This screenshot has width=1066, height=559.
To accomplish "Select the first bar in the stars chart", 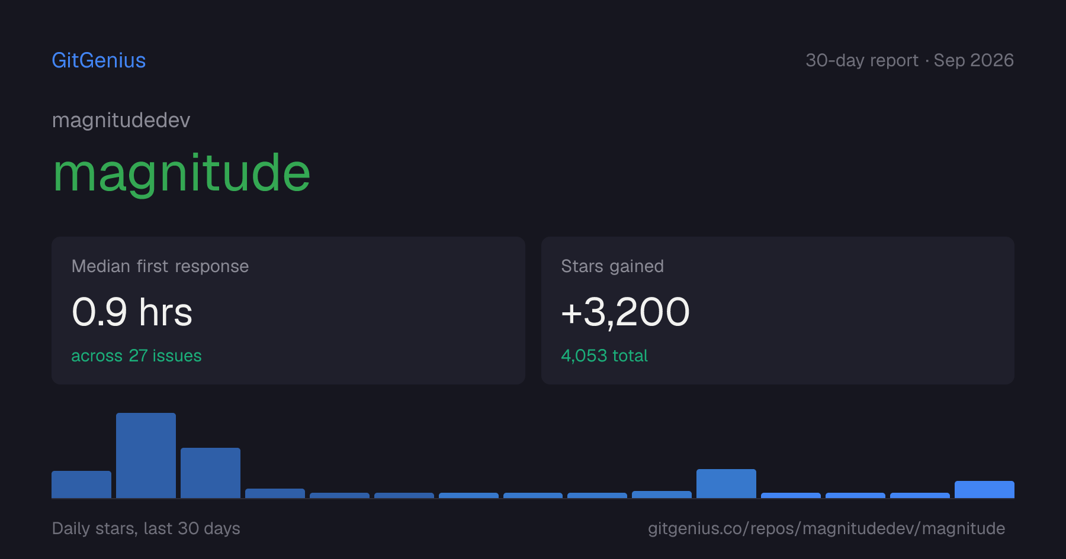I will click(81, 484).
